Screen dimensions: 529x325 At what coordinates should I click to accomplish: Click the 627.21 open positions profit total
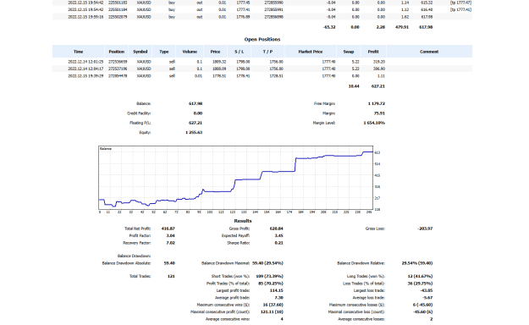click(x=377, y=86)
